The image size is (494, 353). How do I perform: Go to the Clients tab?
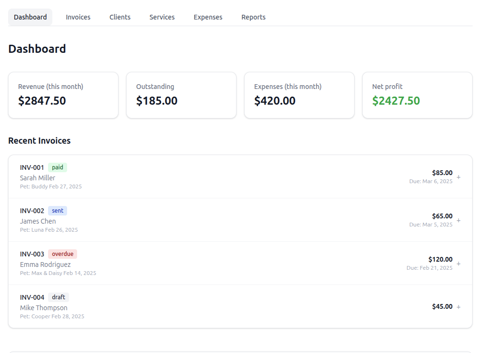[120, 17]
